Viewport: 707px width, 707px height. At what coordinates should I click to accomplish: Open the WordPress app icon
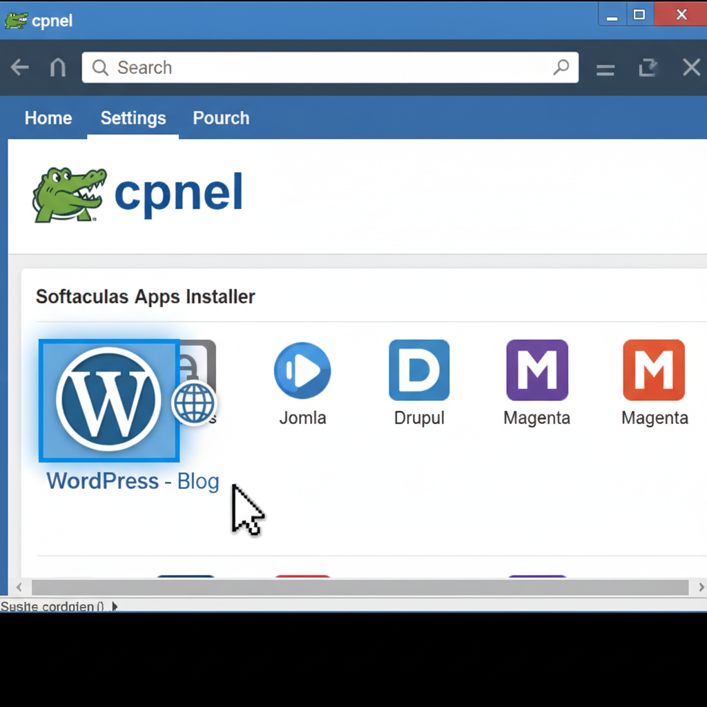109,400
